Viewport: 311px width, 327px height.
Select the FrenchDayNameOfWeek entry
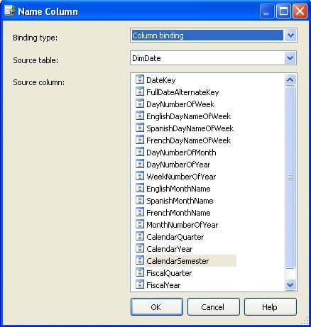[188, 140]
